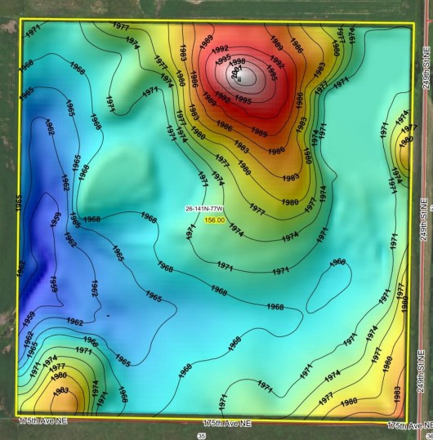Click the 1980 label on east edge bump

pyautogui.click(x=406, y=141)
